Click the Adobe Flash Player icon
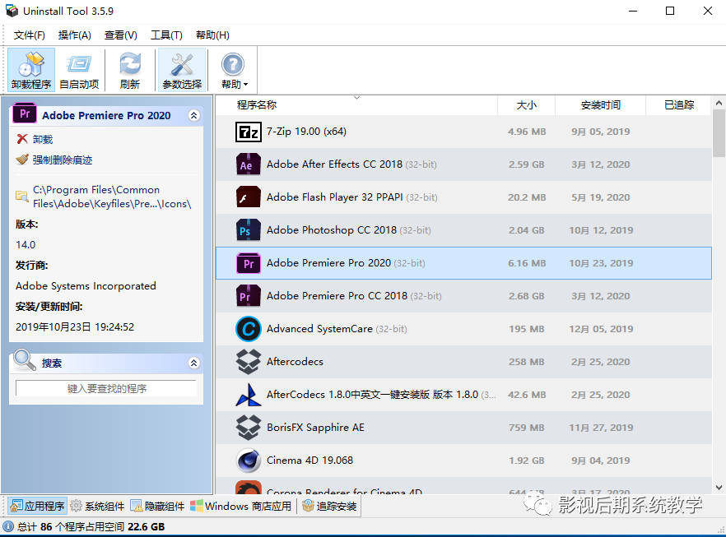Viewport: 726px width, 537px height. tap(249, 197)
